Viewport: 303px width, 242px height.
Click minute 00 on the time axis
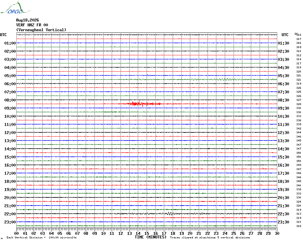[17, 233]
